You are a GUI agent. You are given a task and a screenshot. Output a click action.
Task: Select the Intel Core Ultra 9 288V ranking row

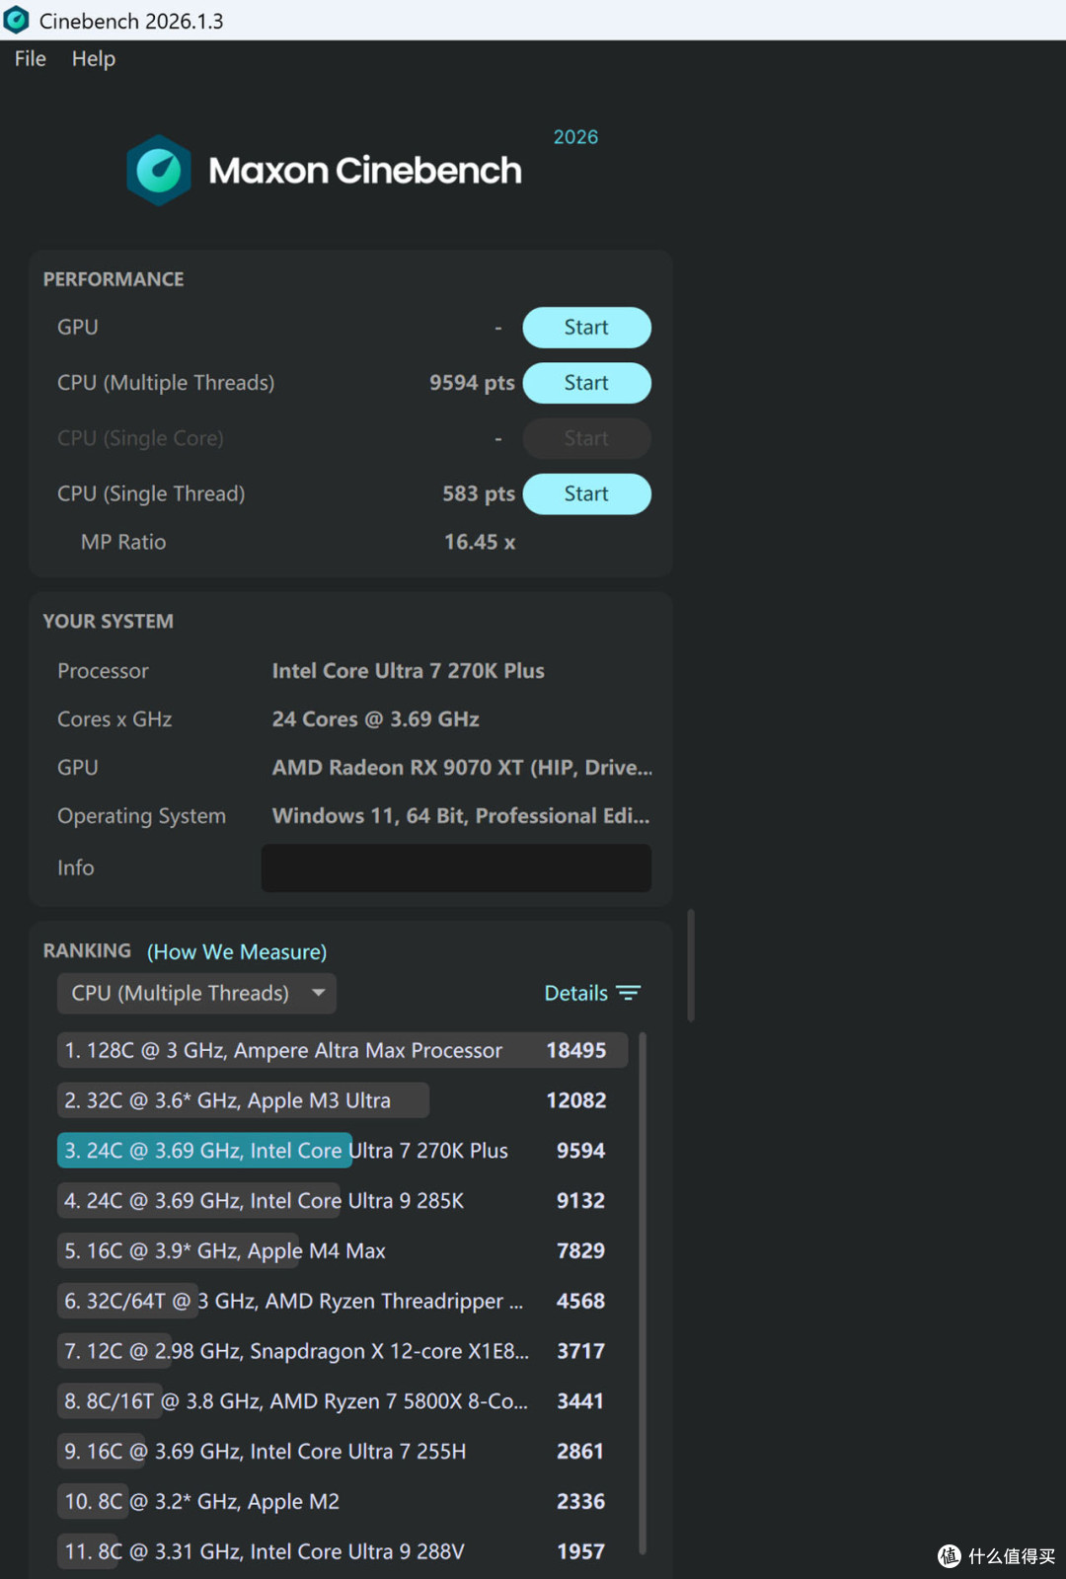click(342, 1552)
